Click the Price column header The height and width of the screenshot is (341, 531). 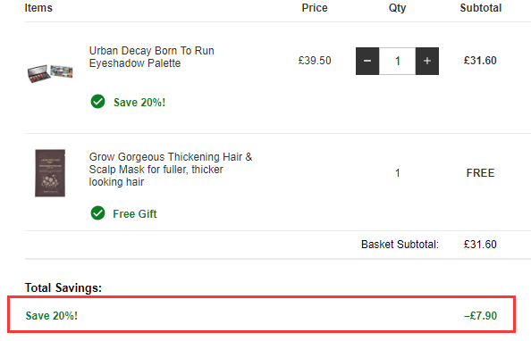[315, 8]
